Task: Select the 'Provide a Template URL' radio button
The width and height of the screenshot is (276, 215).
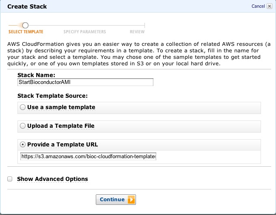Action: [23, 144]
